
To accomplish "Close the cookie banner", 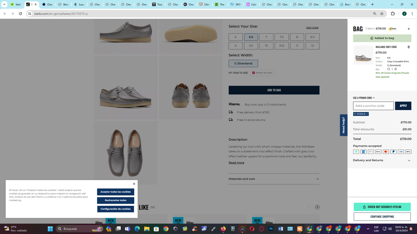I will 134,184.
